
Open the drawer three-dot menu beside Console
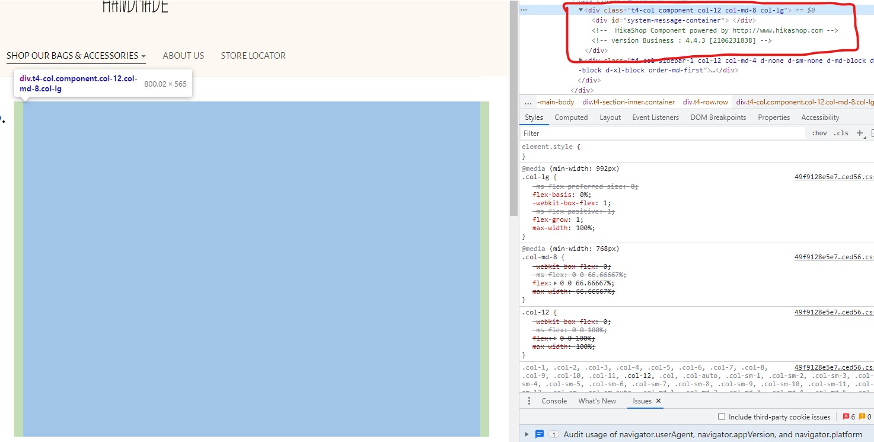(x=529, y=401)
